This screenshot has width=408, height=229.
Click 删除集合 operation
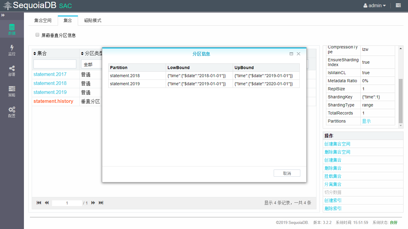tap(333, 168)
